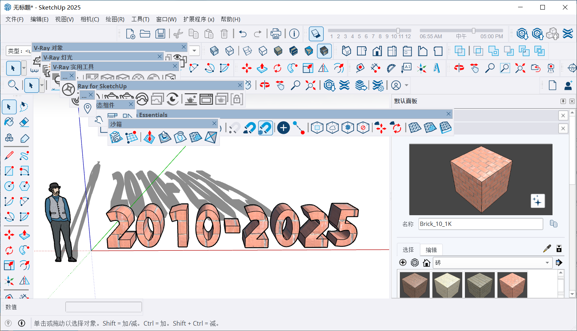The image size is (577, 331).
Task: Open the 扩展程序 (x) menu
Action: coord(199,19)
